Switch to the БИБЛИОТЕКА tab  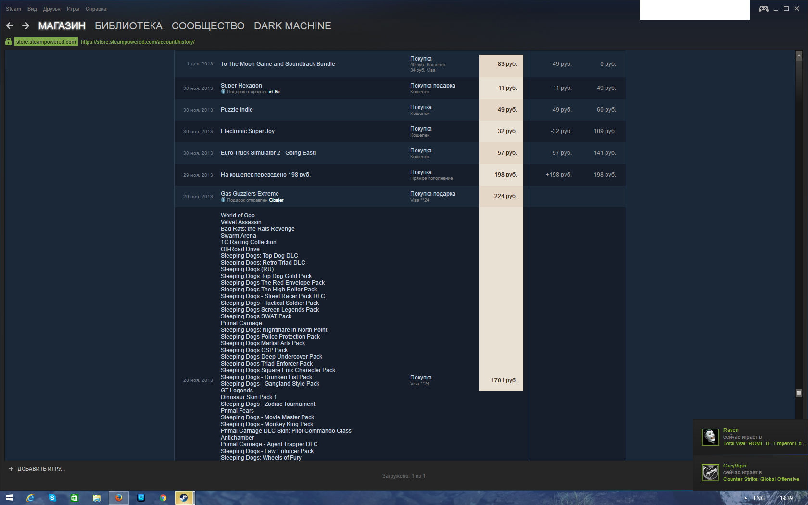pyautogui.click(x=128, y=26)
